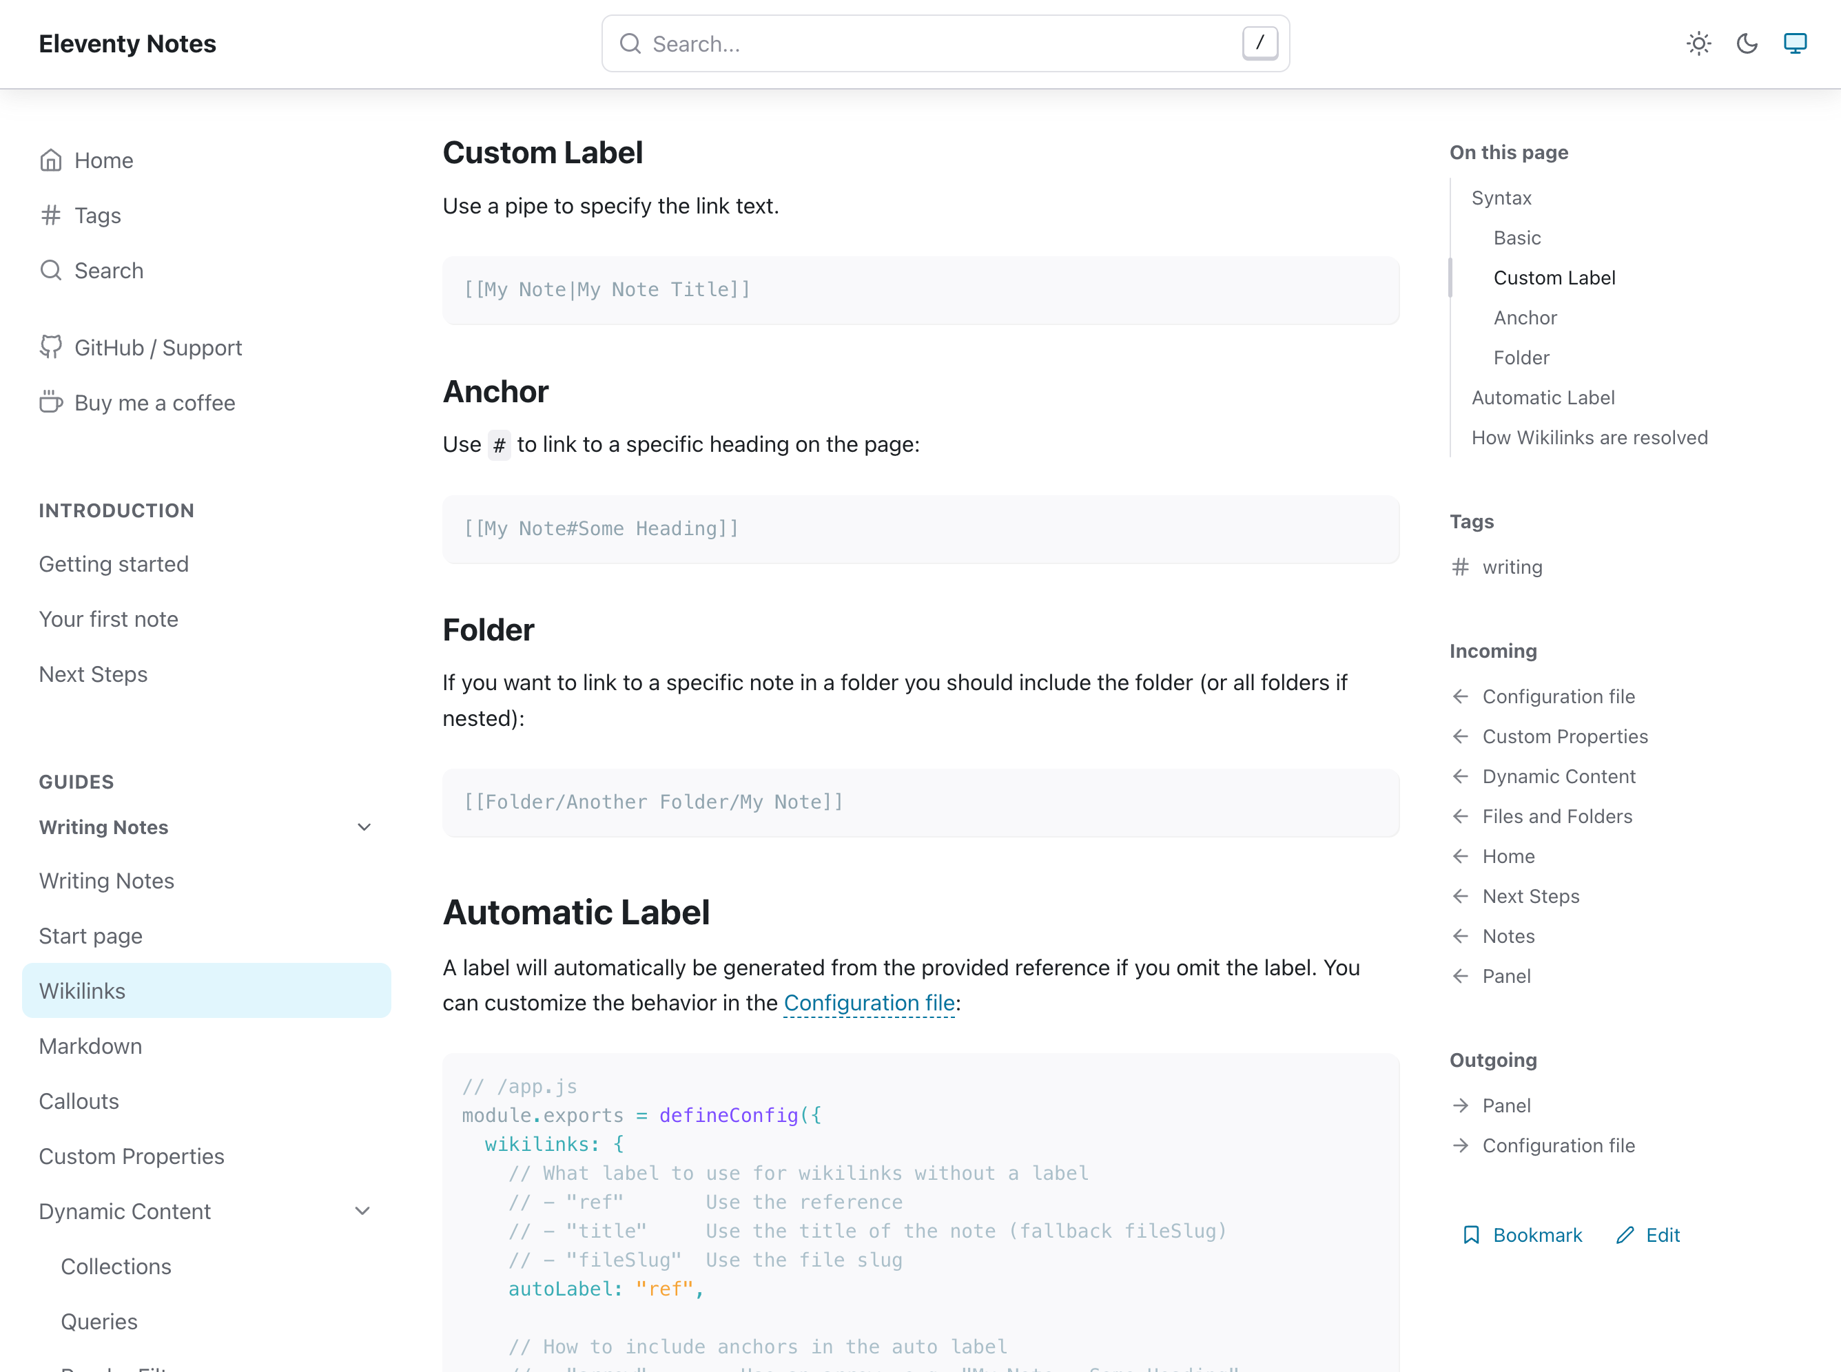Viewport: 1841px width, 1372px height.
Task: Click the light mode sun icon
Action: (x=1700, y=43)
